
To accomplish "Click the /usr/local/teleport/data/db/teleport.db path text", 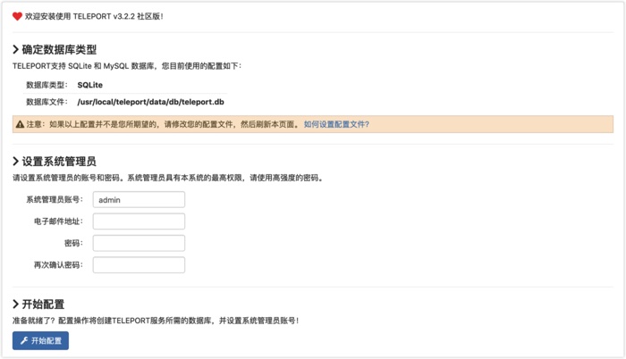I will point(150,102).
